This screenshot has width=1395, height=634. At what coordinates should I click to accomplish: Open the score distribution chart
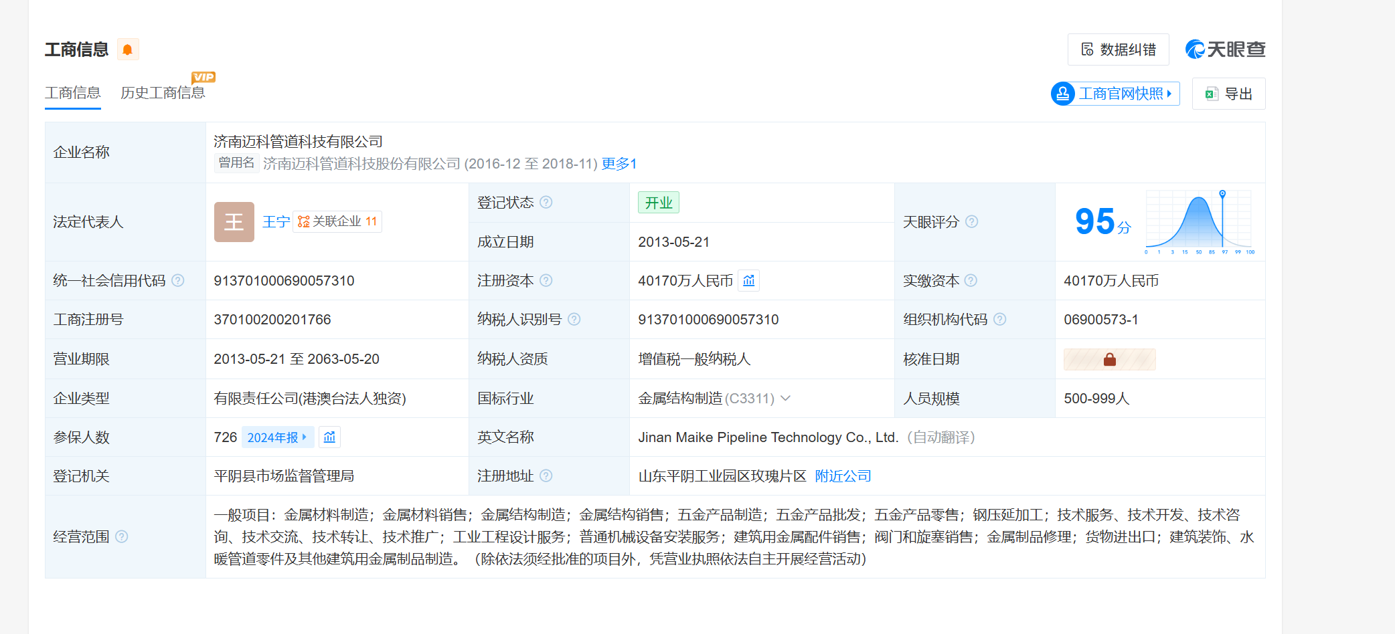point(1200,222)
